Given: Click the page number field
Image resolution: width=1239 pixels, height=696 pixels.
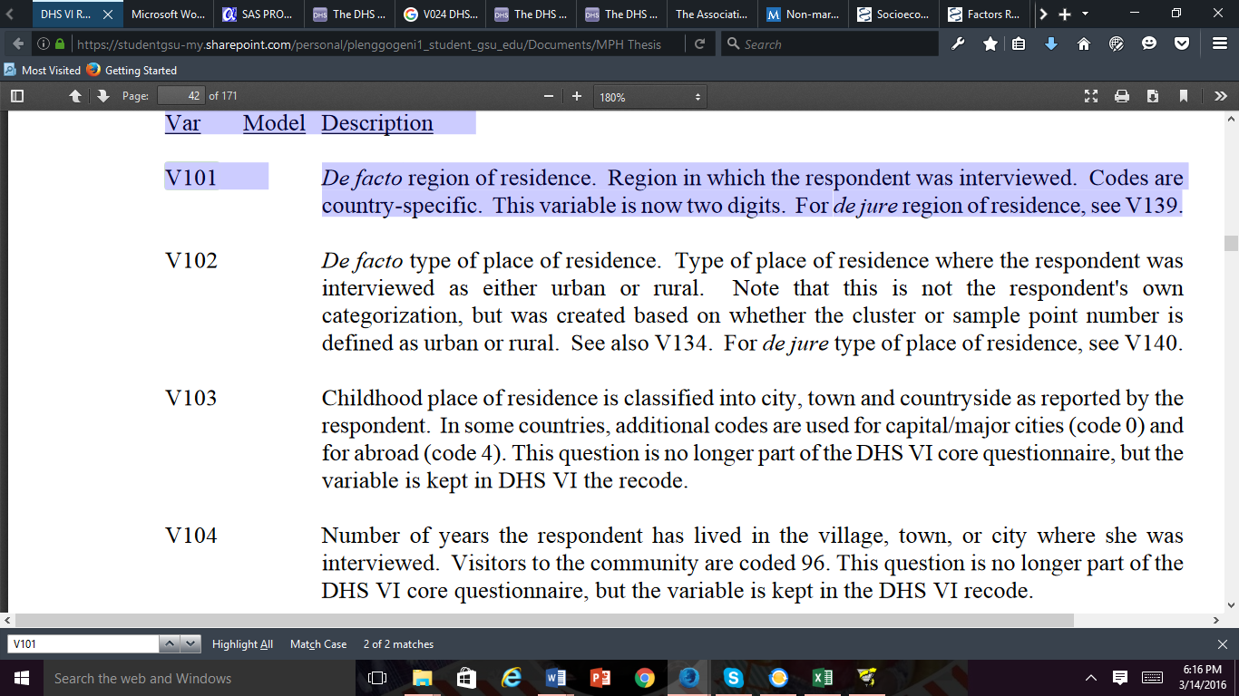Looking at the screenshot, I should pos(180,96).
